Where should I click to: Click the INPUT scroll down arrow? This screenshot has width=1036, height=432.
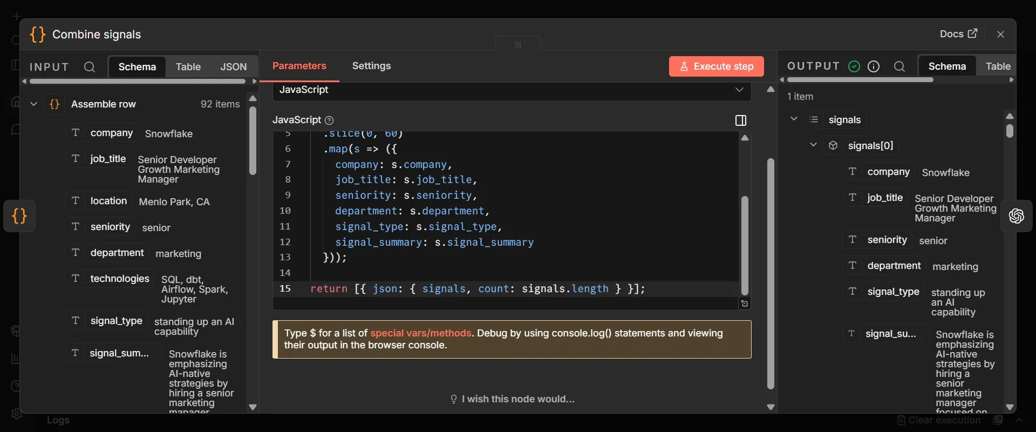[253, 407]
